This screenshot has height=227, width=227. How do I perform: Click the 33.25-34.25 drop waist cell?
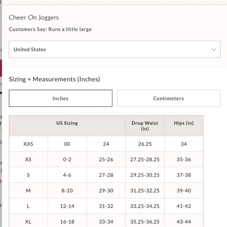(145, 206)
